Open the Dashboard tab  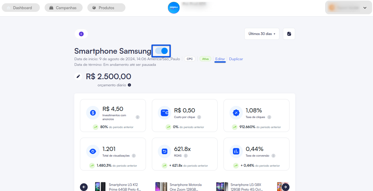tap(21, 8)
